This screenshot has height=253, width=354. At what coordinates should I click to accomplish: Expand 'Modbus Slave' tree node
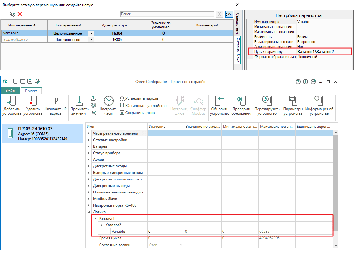click(89, 199)
